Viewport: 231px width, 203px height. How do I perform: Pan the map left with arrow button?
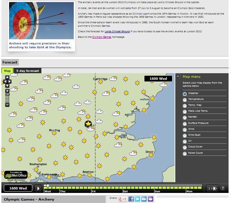[5, 82]
